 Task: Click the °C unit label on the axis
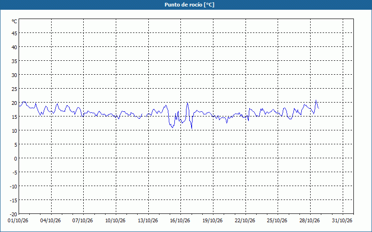[14, 21]
